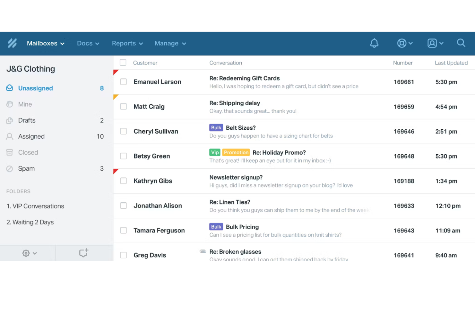Select all conversations via header checkbox

point(123,62)
